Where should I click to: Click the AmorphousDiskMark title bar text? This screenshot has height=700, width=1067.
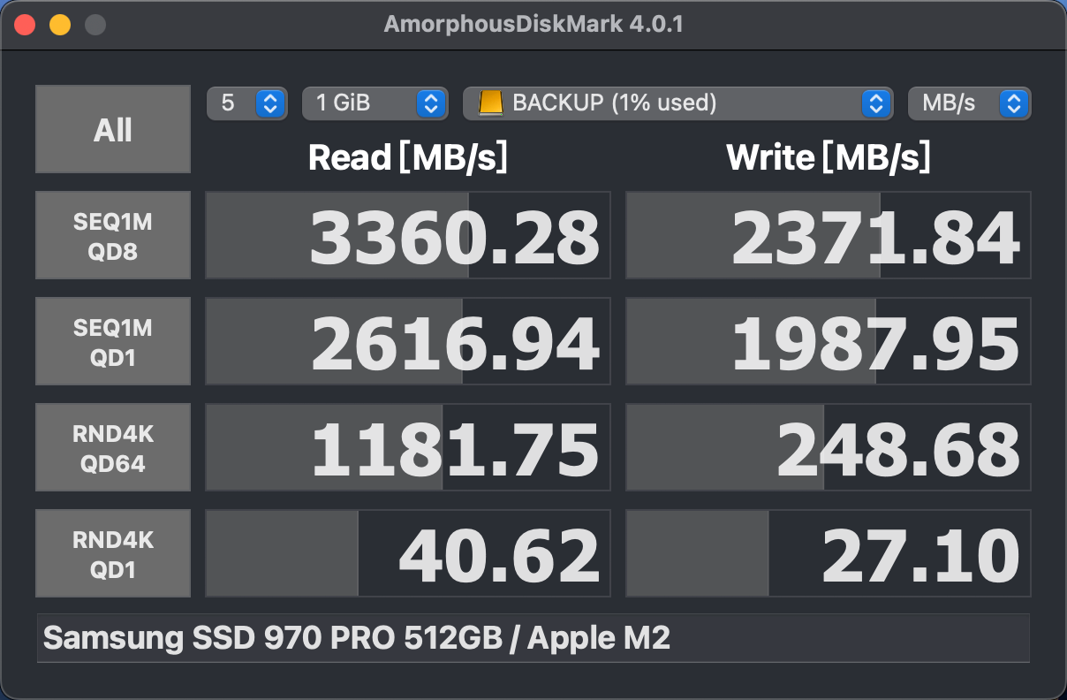pyautogui.click(x=533, y=24)
